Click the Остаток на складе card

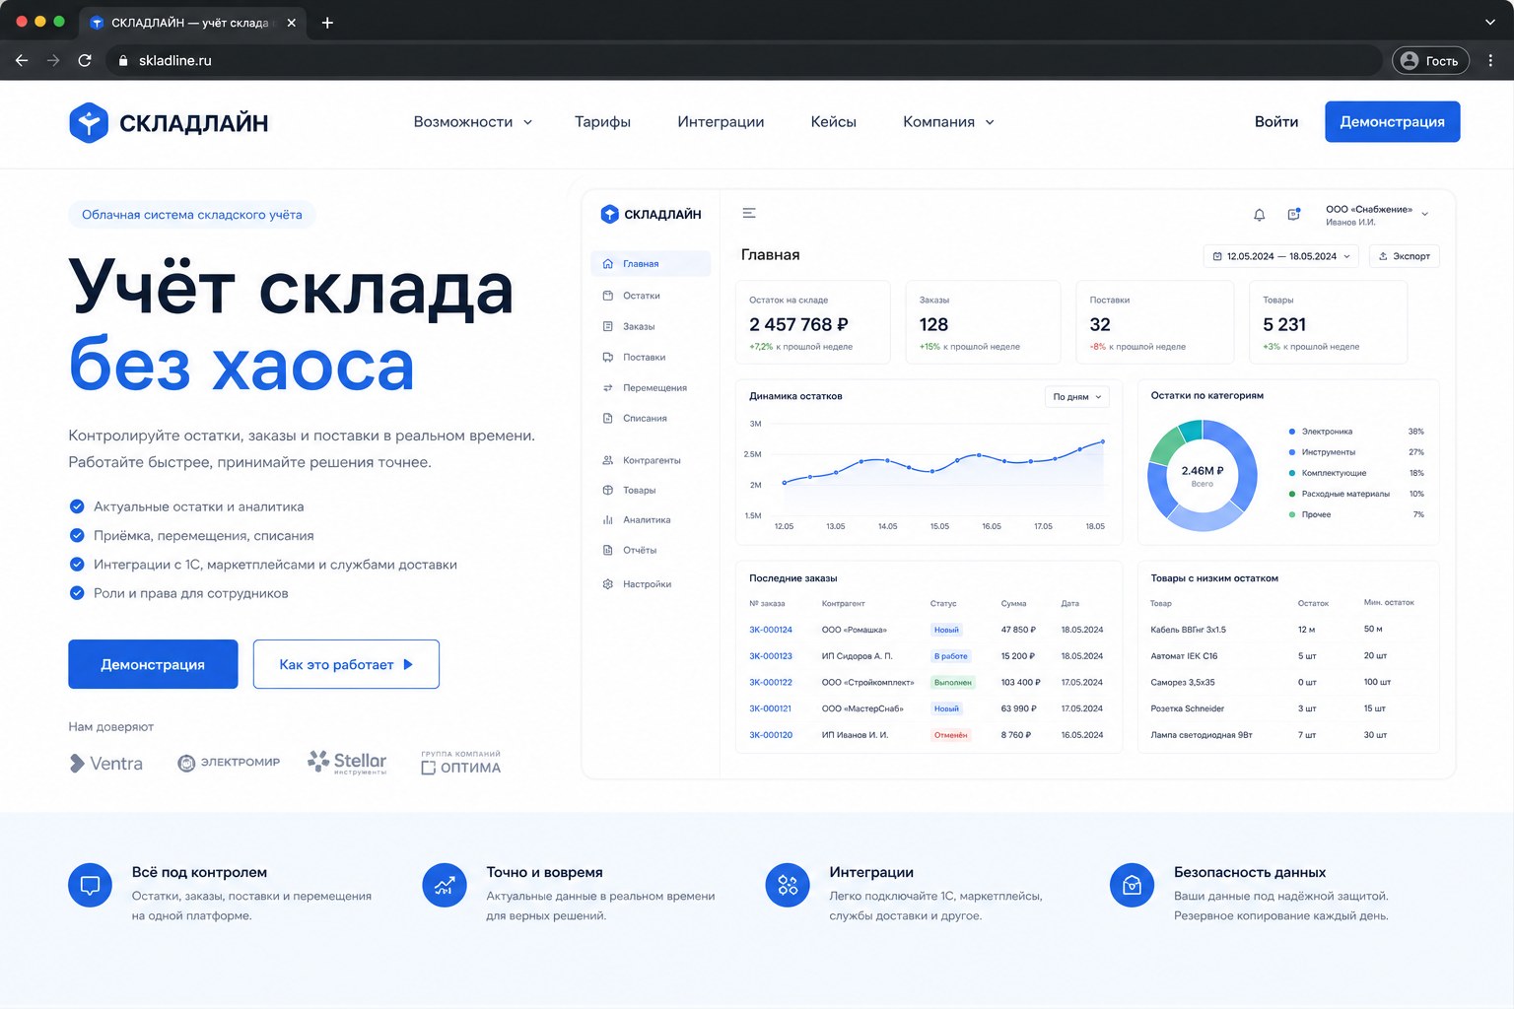813,322
